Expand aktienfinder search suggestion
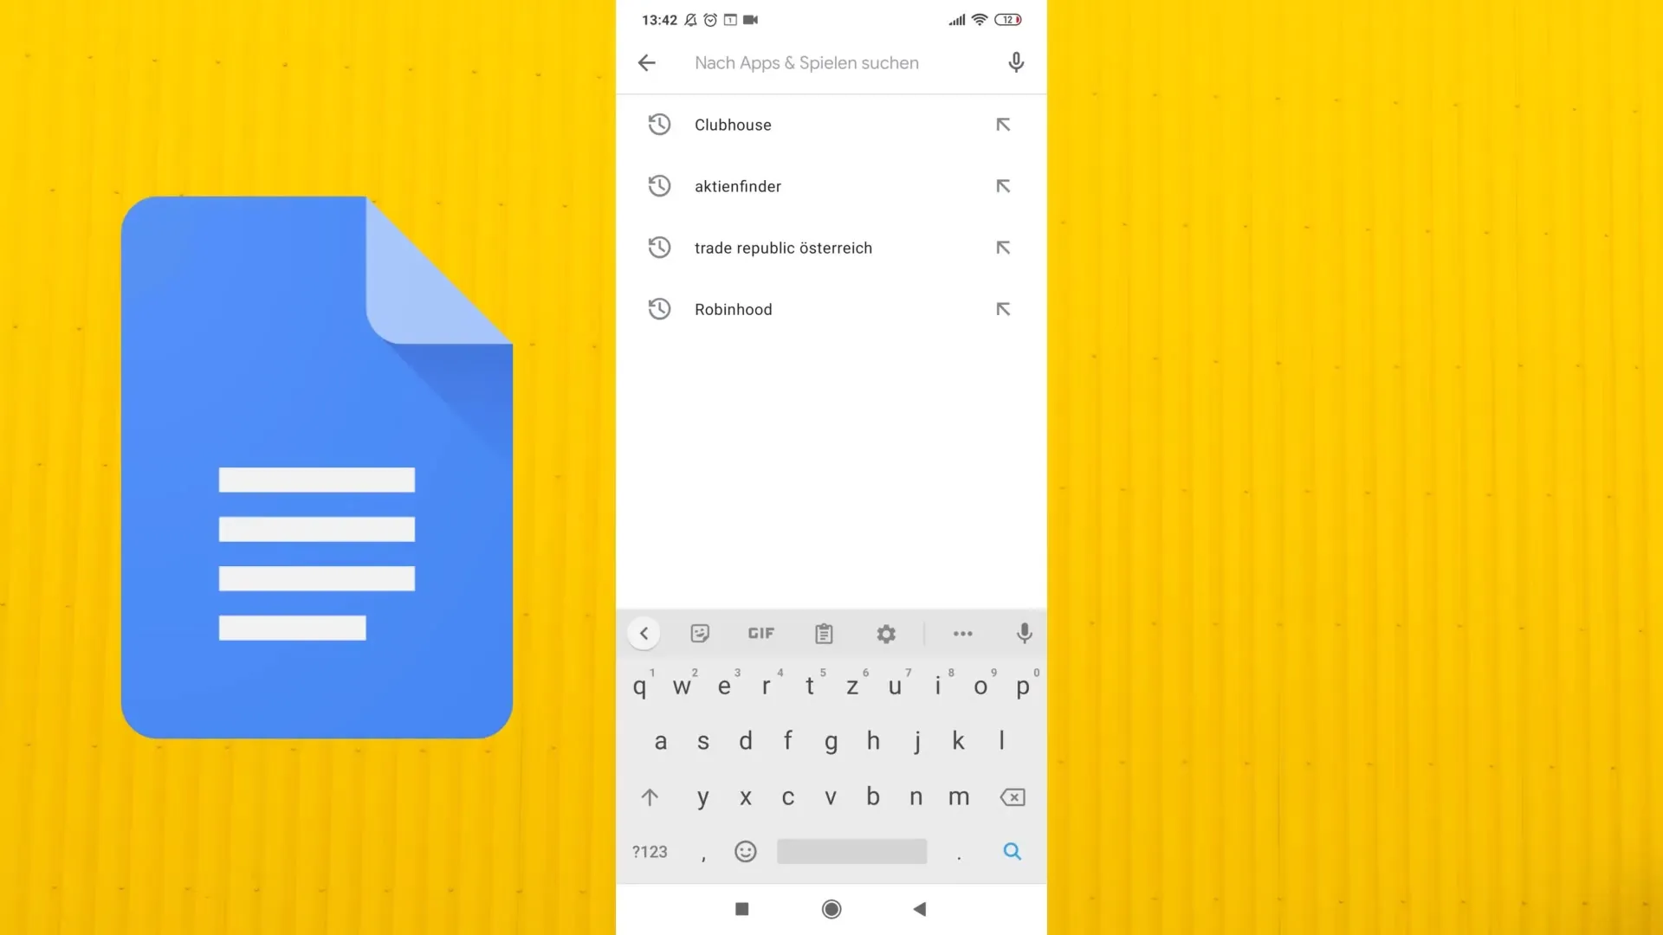The height and width of the screenshot is (935, 1663). point(1001,186)
